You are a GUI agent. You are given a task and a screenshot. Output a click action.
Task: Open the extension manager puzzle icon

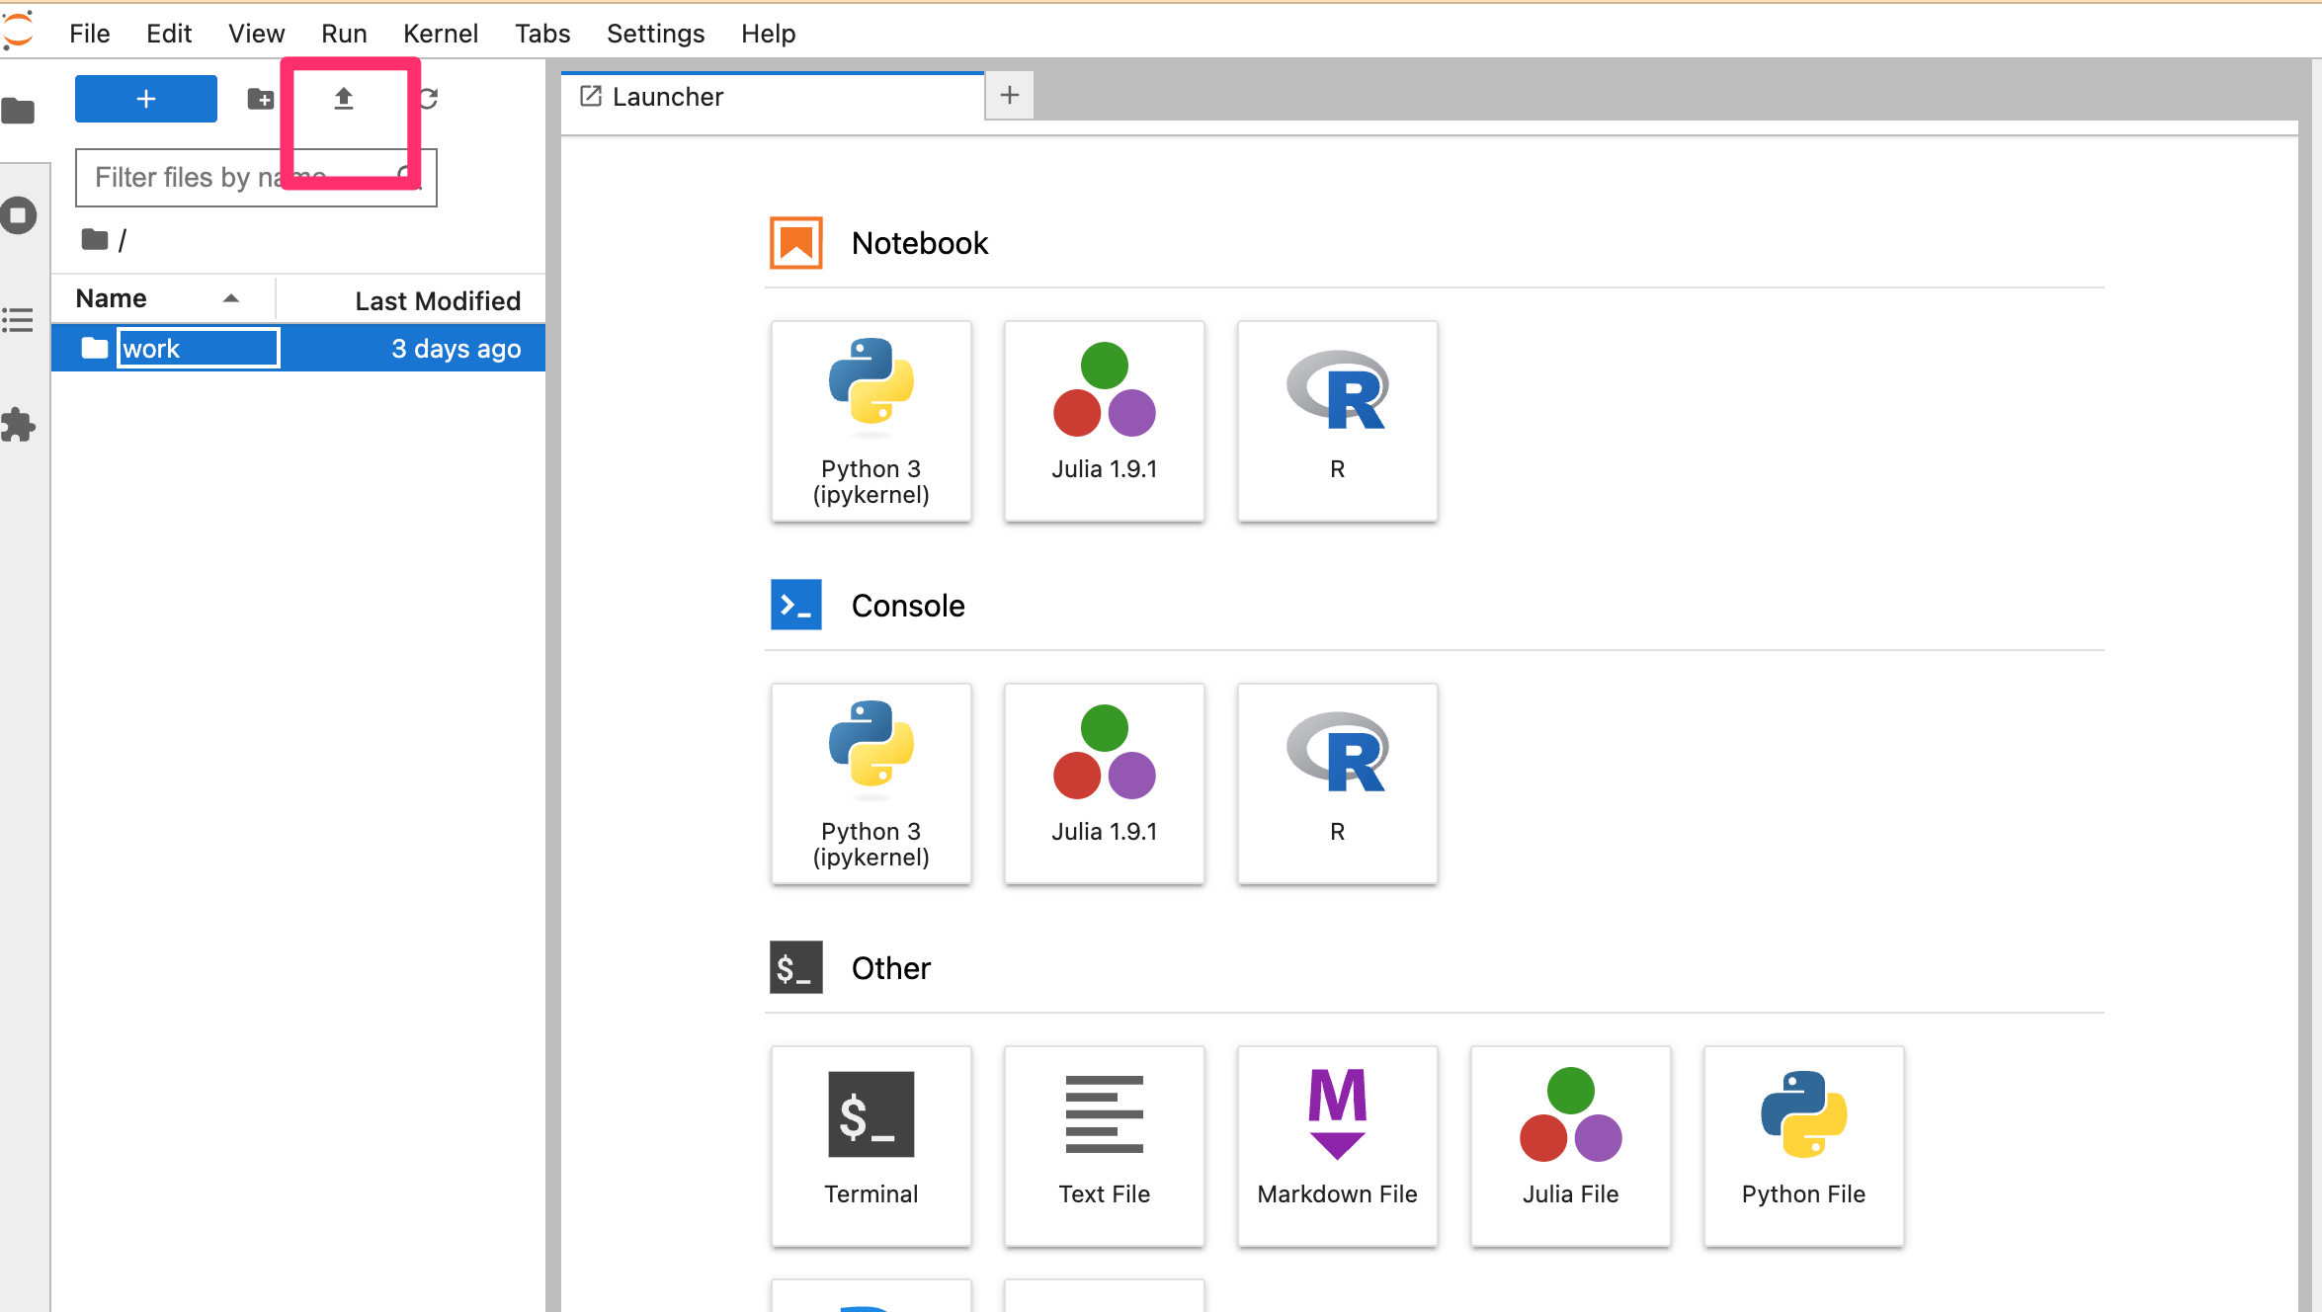(19, 426)
